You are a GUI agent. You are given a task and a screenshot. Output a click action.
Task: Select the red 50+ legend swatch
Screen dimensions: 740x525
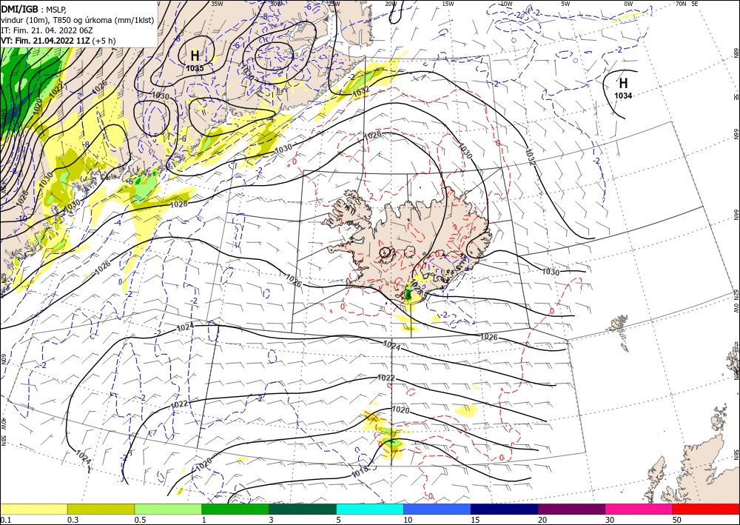tap(706, 509)
